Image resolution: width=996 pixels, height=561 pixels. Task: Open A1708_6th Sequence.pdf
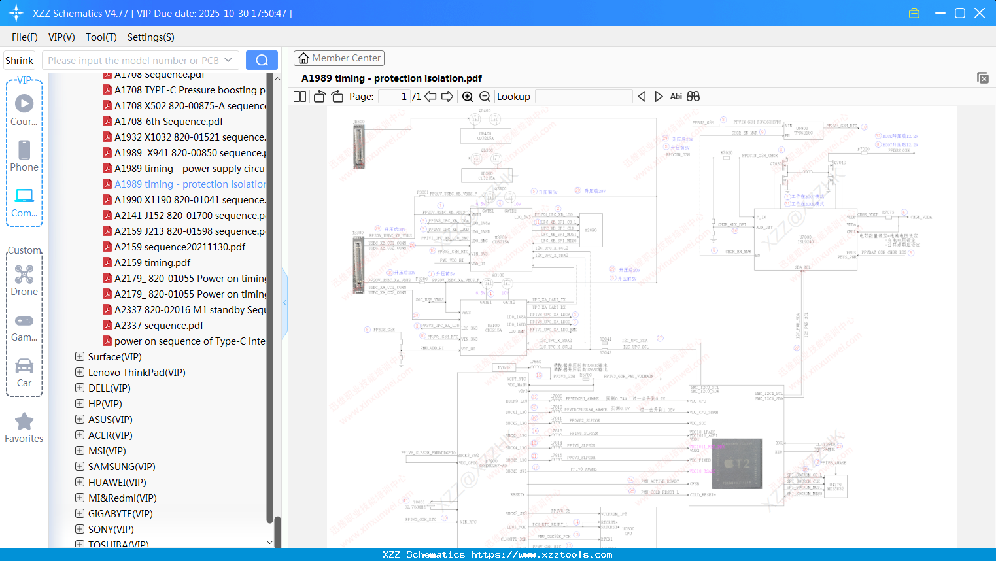click(x=169, y=122)
